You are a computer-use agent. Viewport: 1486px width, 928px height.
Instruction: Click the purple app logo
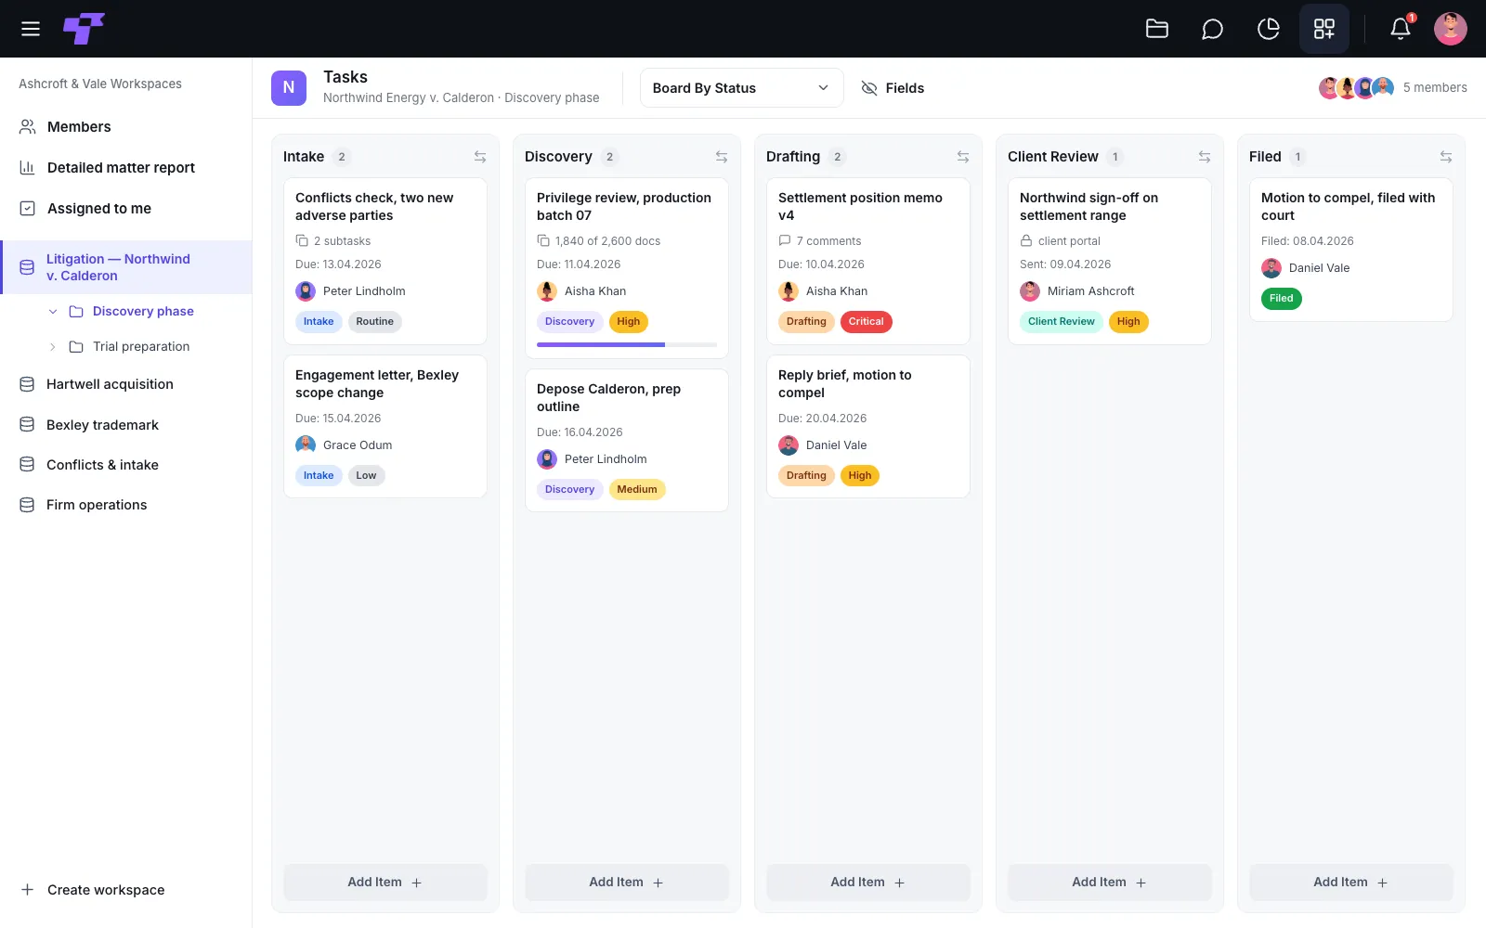point(84,29)
